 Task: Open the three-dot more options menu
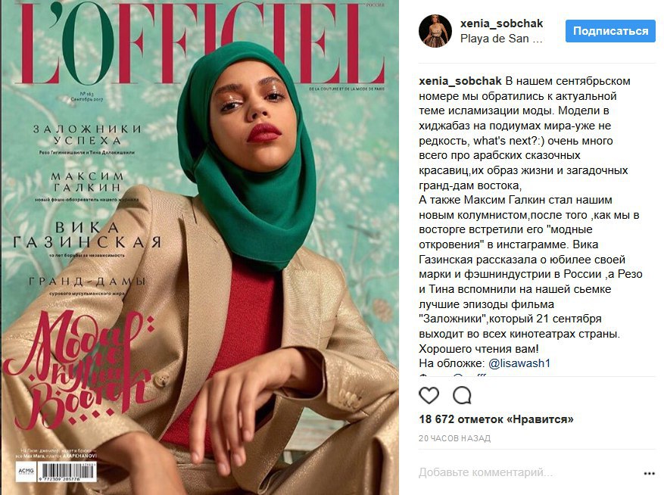[x=649, y=473]
